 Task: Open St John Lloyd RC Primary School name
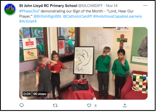click(x=48, y=6)
